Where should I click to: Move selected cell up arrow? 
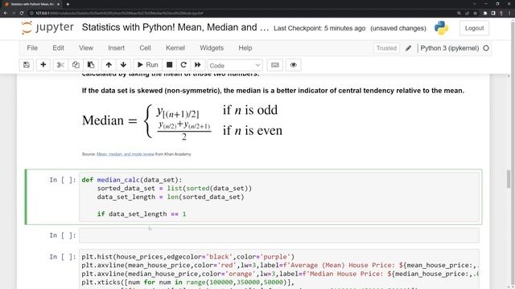click(x=109, y=65)
